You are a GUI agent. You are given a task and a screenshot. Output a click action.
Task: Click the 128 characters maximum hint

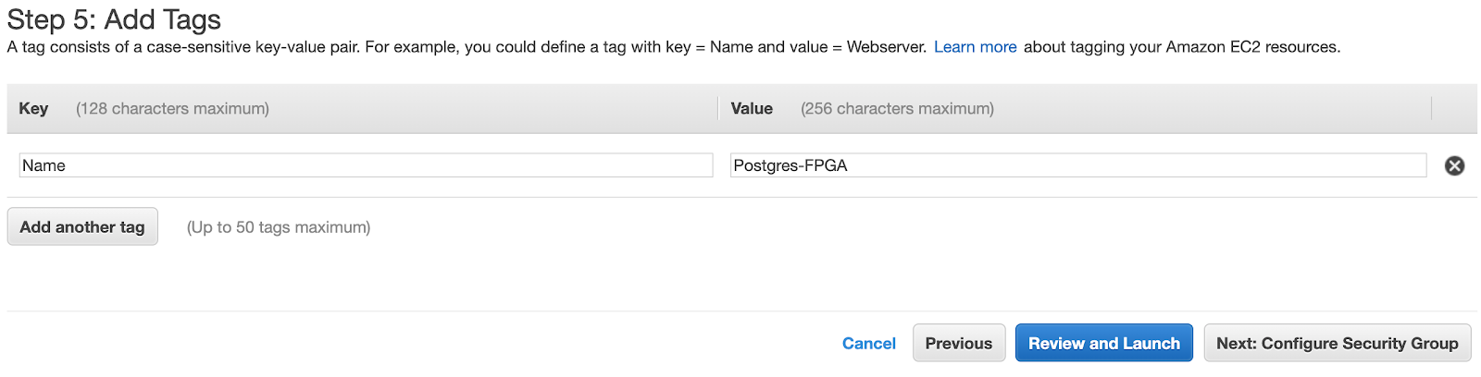(172, 109)
